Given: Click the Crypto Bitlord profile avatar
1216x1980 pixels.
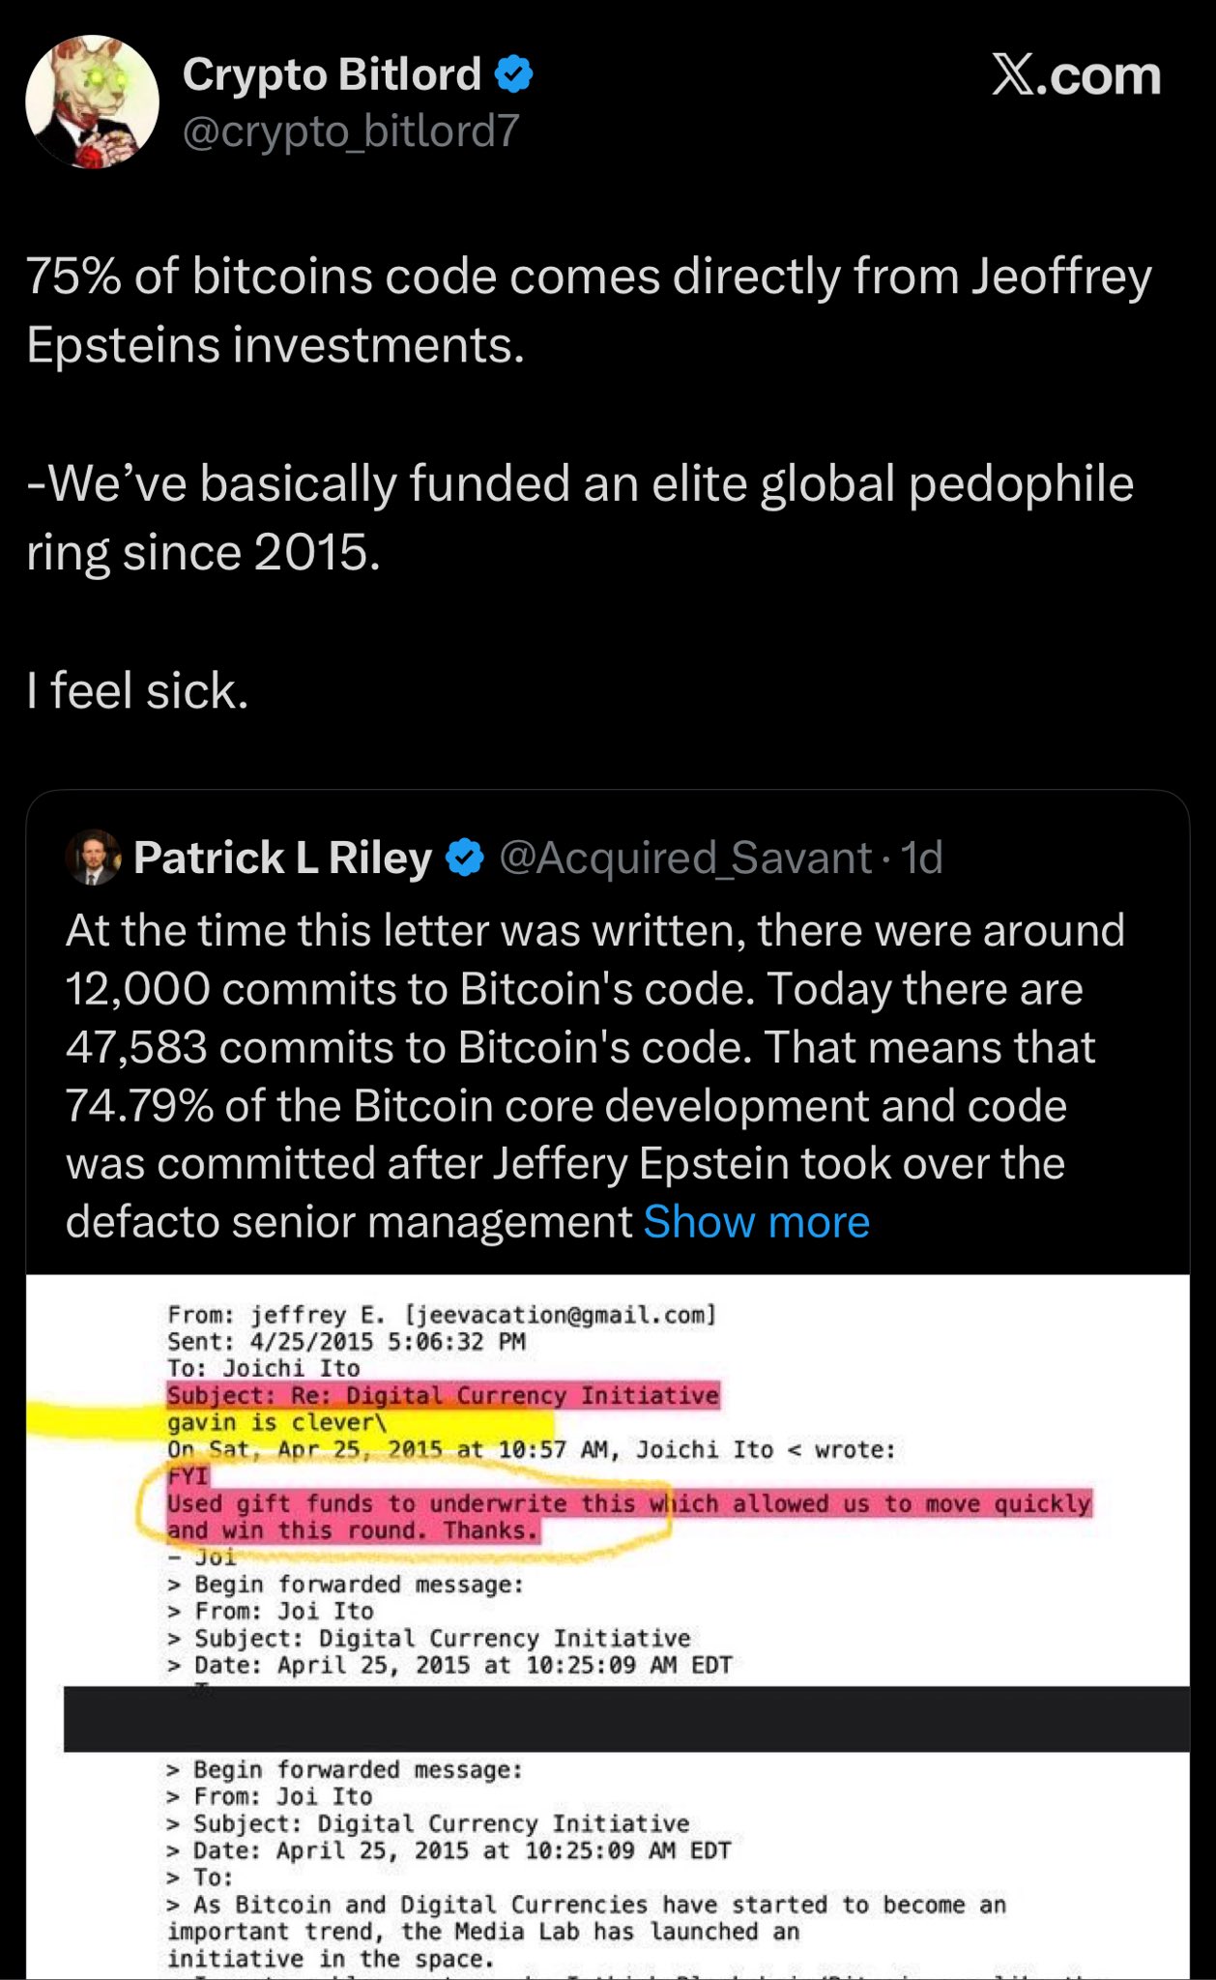Looking at the screenshot, I should tap(92, 102).
